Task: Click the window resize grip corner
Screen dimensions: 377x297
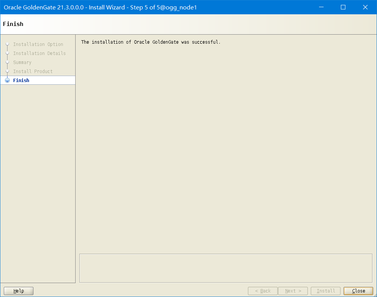Action: (375, 295)
